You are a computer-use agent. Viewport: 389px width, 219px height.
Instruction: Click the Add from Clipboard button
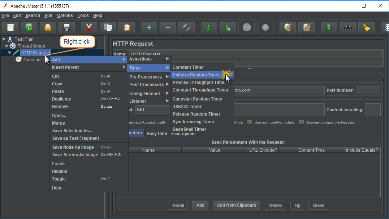coord(237,205)
